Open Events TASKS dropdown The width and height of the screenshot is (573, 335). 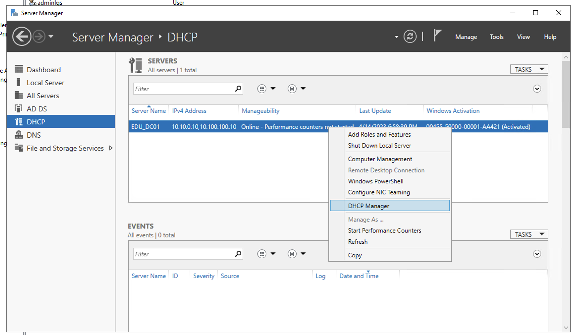(529, 234)
